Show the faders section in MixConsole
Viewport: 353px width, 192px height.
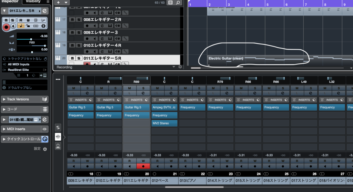58,128
